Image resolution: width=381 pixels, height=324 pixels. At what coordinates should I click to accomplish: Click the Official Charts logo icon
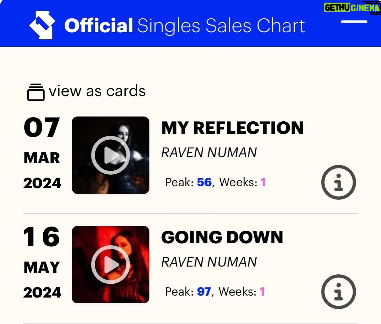pyautogui.click(x=42, y=25)
